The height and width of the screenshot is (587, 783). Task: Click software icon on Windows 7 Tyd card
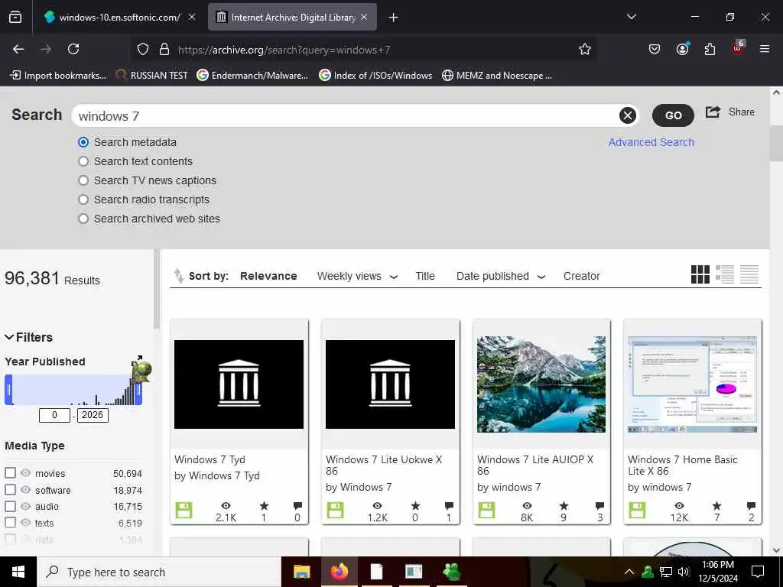[x=184, y=510]
